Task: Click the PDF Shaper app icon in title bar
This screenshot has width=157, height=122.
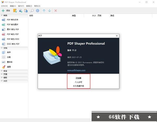Action: coord(2,2)
